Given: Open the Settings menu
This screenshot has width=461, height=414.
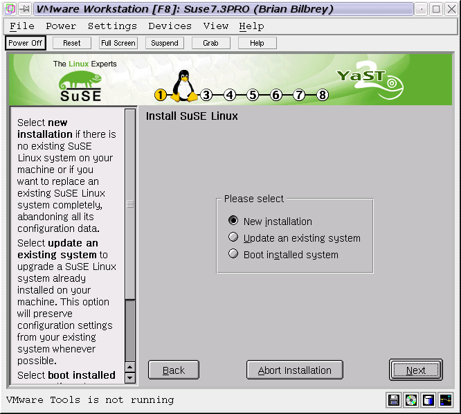Looking at the screenshot, I should tap(112, 26).
